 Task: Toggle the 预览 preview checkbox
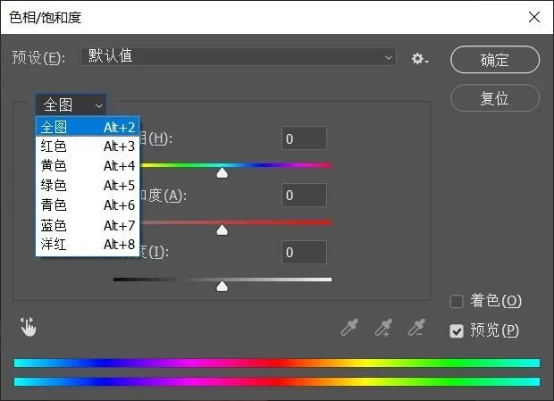(x=457, y=330)
